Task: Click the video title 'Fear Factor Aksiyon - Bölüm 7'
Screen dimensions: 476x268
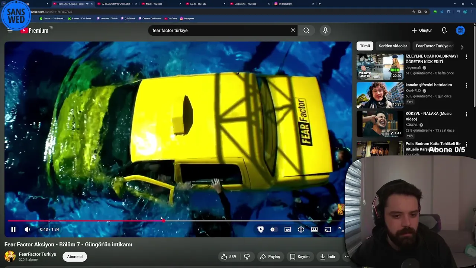Action: [x=68, y=245]
